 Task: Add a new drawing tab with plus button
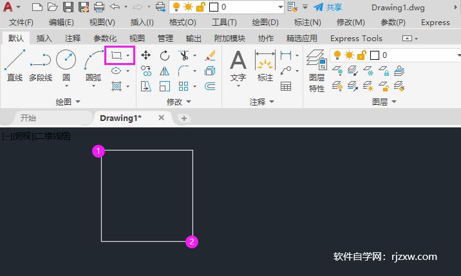click(x=184, y=118)
